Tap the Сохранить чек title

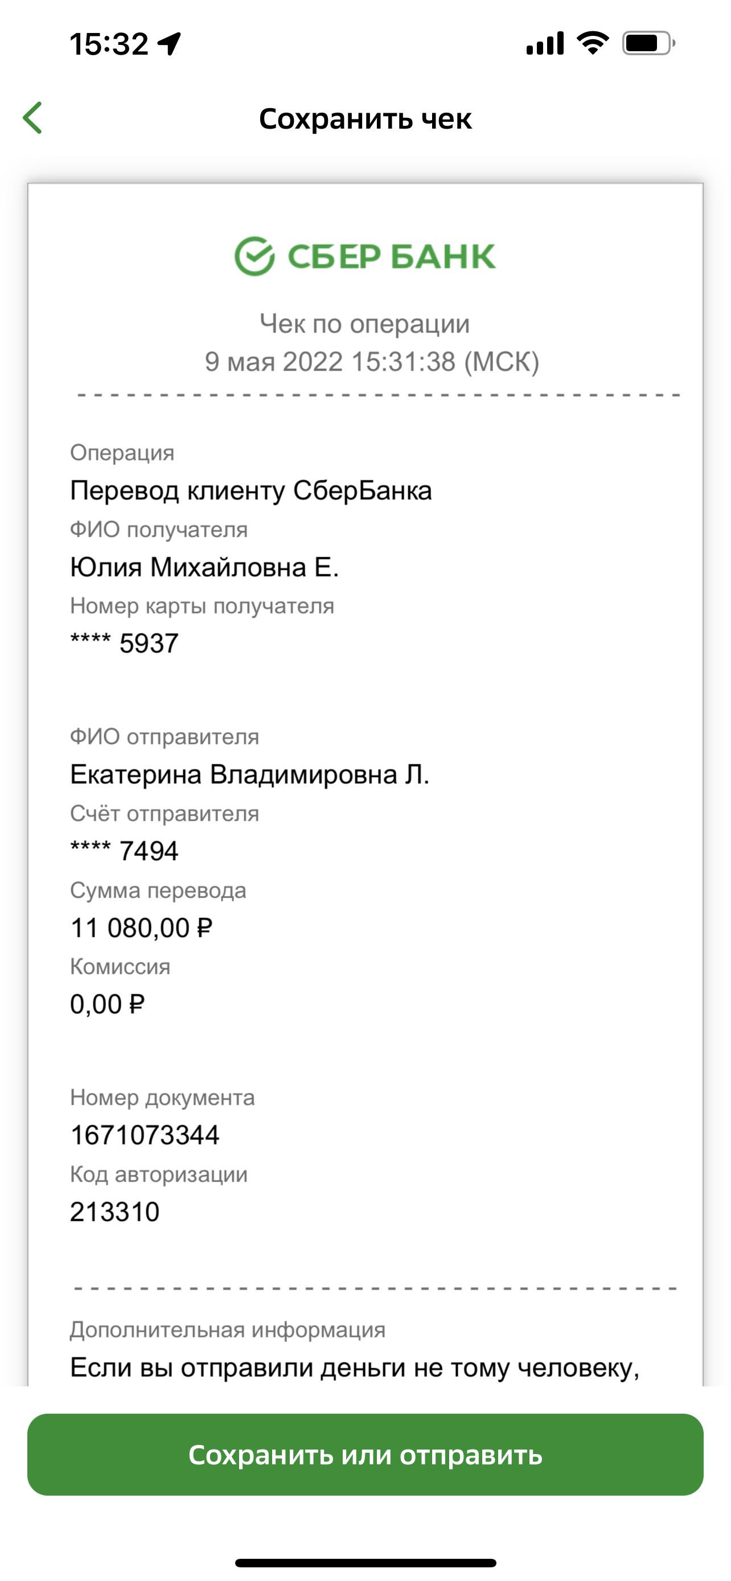click(x=365, y=118)
